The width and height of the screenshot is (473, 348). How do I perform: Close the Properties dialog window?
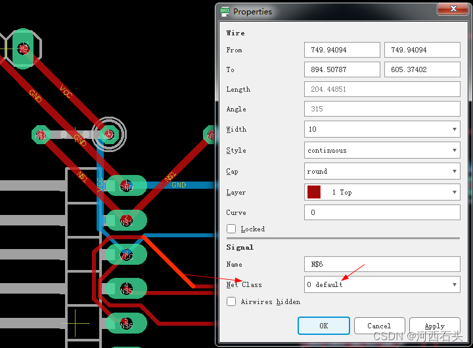point(454,9)
